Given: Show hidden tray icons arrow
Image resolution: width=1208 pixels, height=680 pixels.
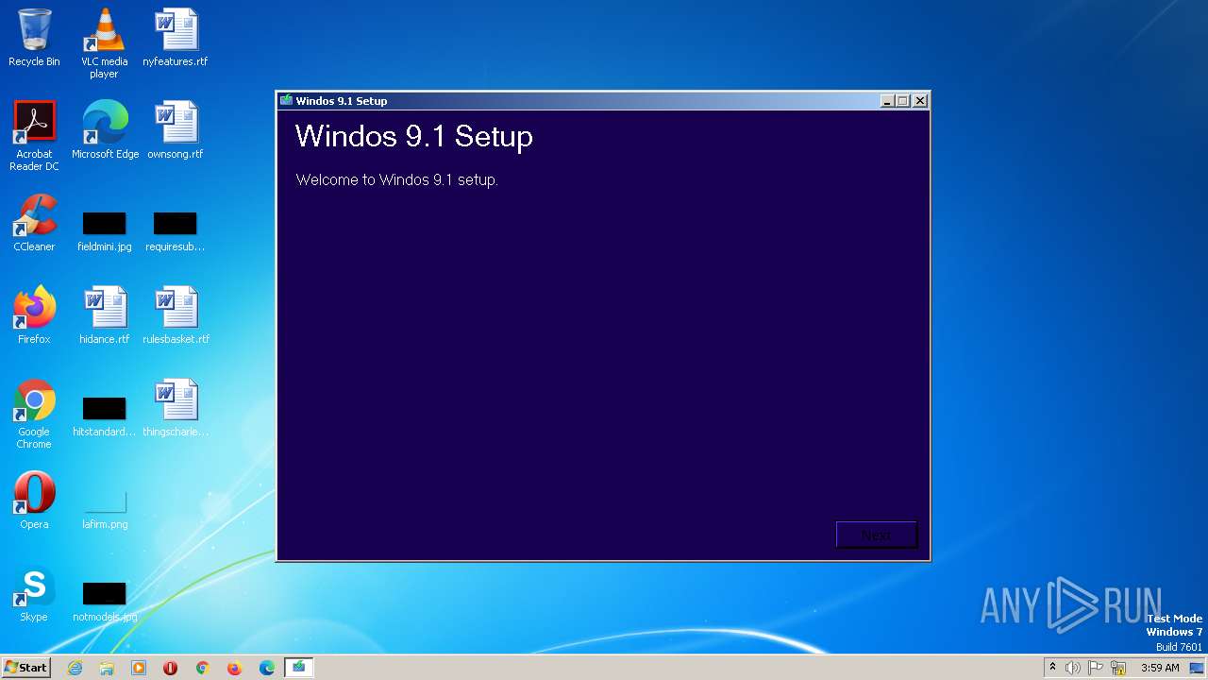Looking at the screenshot, I should tap(1052, 668).
